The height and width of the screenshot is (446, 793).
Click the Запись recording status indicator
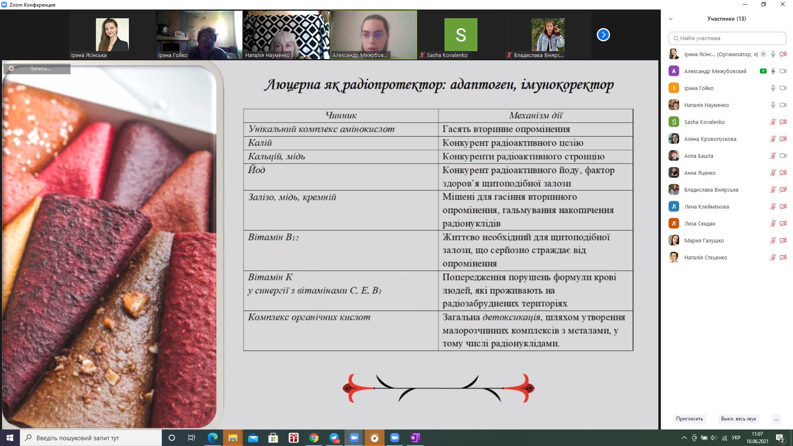pos(37,69)
